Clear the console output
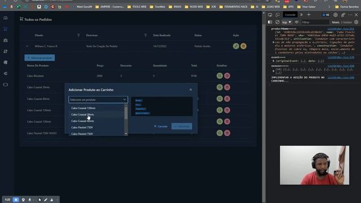 278,22
